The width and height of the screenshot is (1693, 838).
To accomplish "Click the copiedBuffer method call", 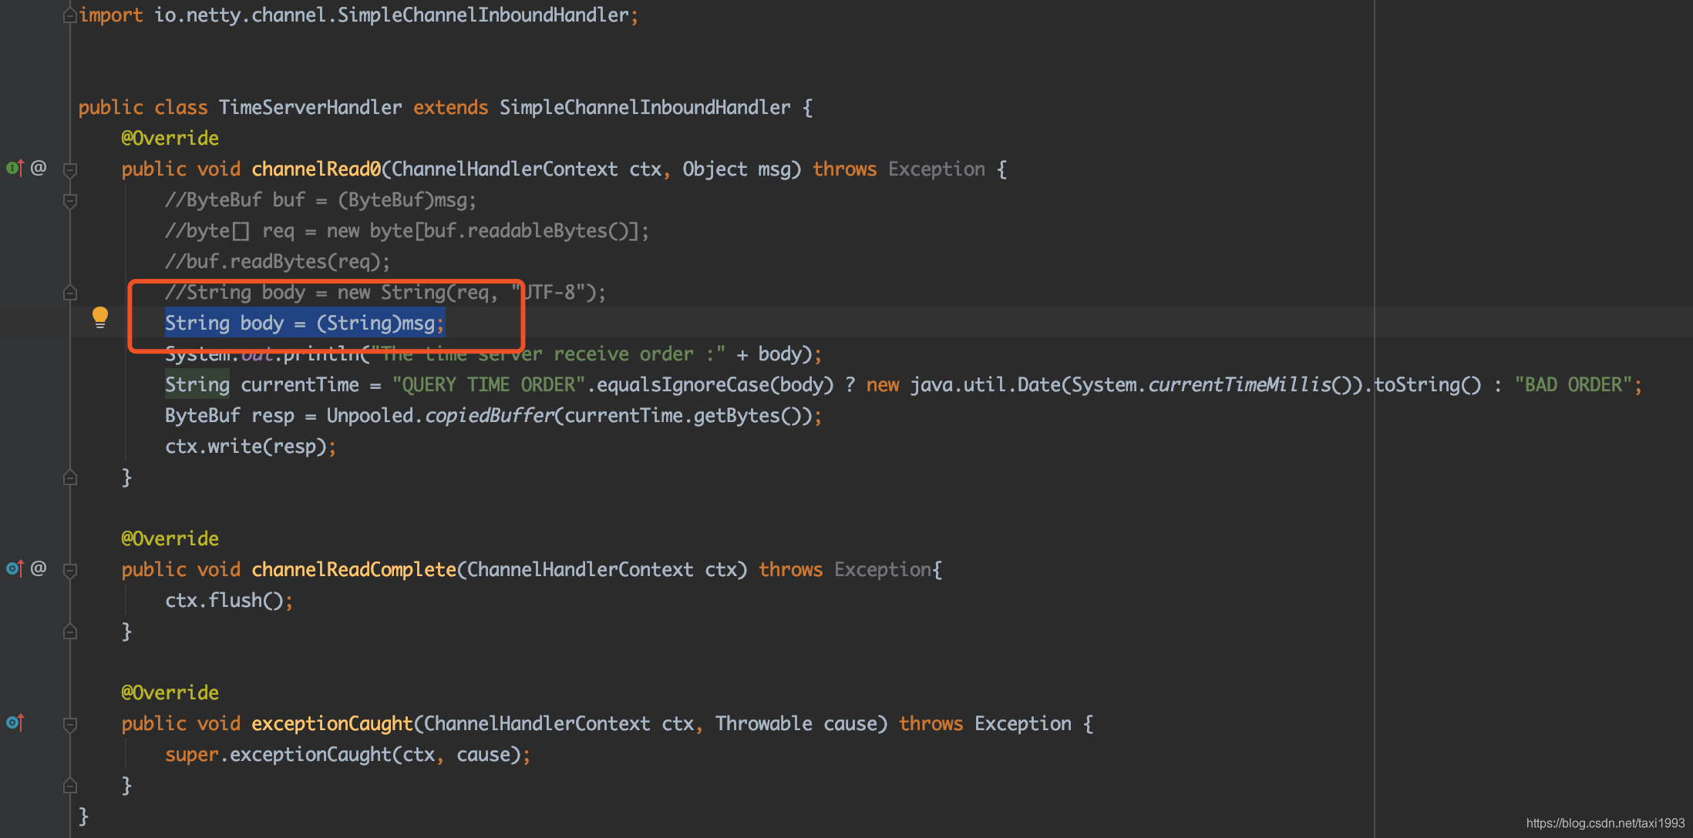I will [x=490, y=416].
